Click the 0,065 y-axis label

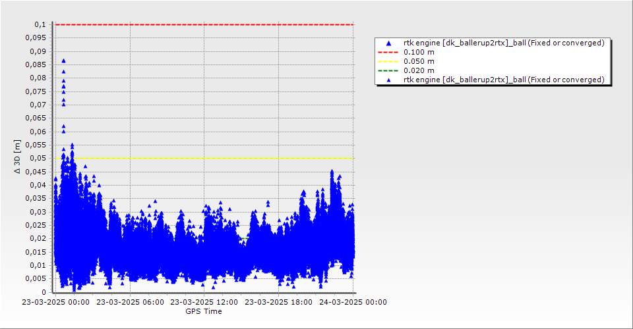pyautogui.click(x=36, y=118)
